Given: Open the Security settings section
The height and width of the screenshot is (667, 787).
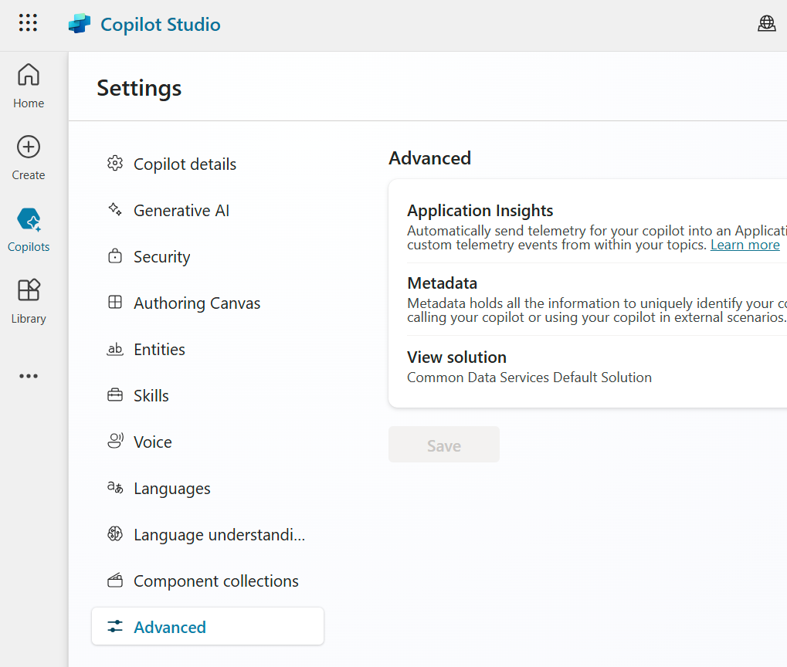Looking at the screenshot, I should 161,257.
